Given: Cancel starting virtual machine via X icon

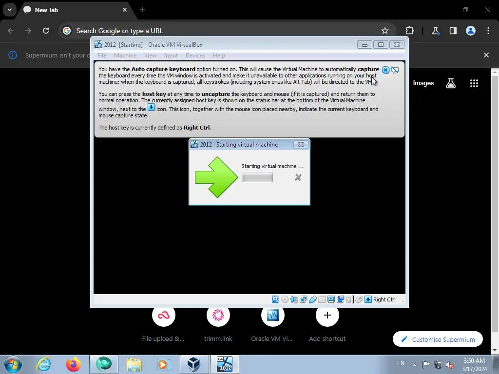Looking at the screenshot, I should click(298, 177).
